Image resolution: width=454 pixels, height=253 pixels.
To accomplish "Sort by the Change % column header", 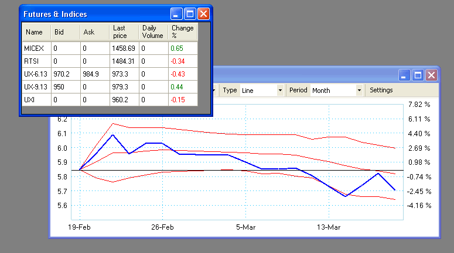I will [183, 32].
